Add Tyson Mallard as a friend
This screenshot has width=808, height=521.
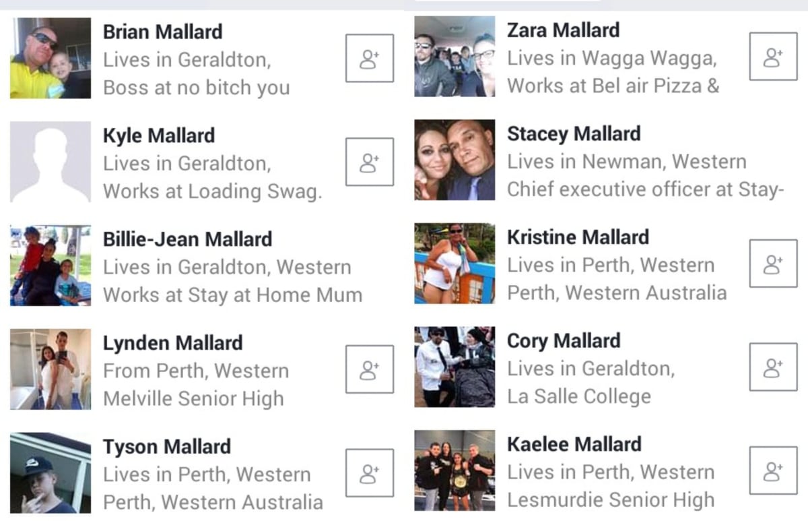pos(370,473)
